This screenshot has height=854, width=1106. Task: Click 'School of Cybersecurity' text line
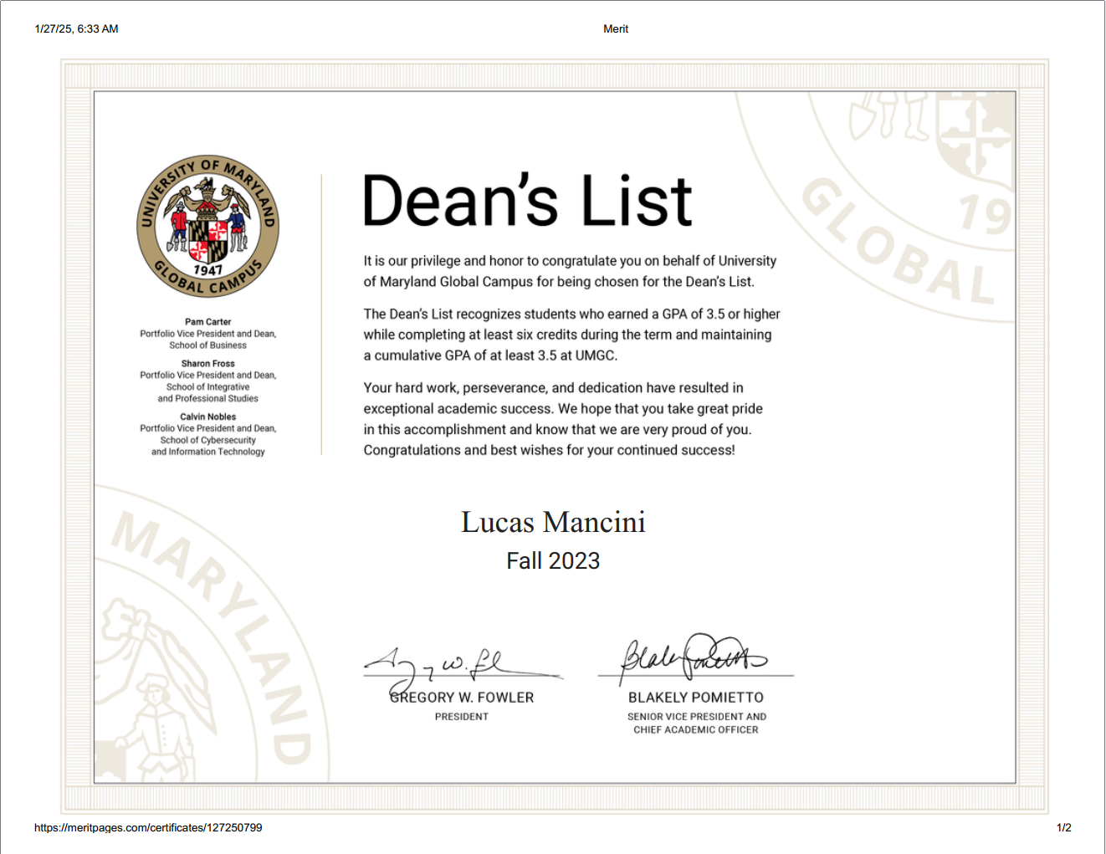[x=207, y=440]
